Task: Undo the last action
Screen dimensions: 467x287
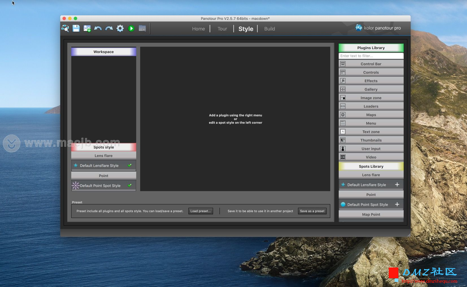Action: click(98, 28)
